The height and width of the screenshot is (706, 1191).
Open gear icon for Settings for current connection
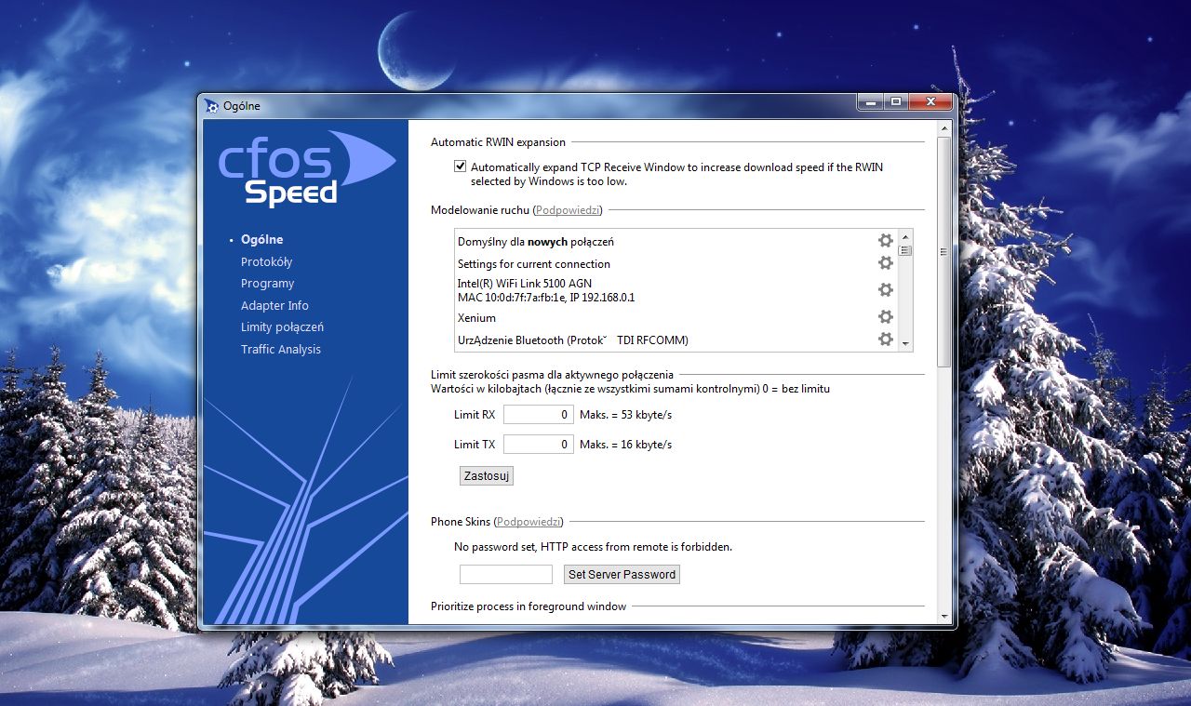pyautogui.click(x=885, y=263)
